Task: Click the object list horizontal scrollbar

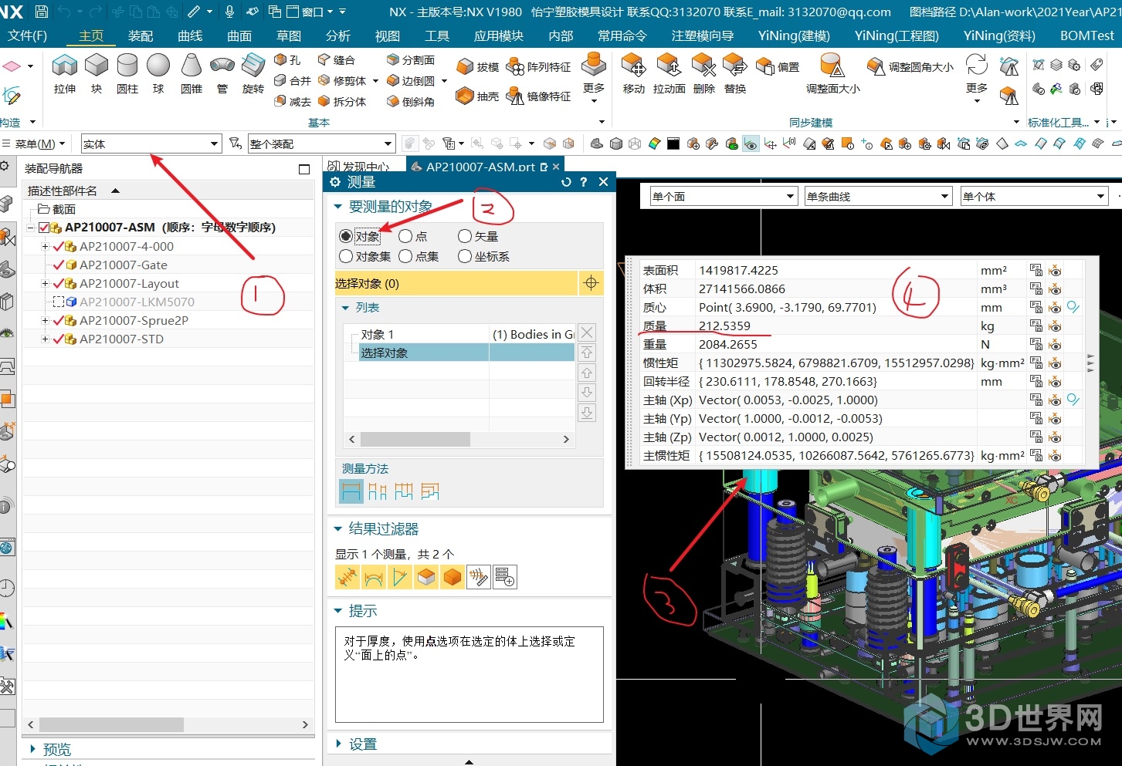Action: (415, 439)
